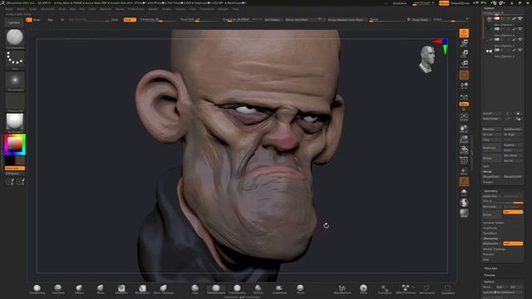Expand the Boolean section
Screen dimensions: 532x299
tap(488, 183)
